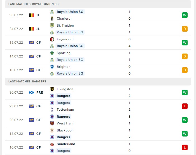The image size is (196, 155).
Task: Open the green W badge for Charleroi match
Action: pyautogui.click(x=185, y=15)
